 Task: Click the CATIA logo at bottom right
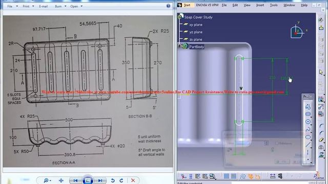(319, 176)
